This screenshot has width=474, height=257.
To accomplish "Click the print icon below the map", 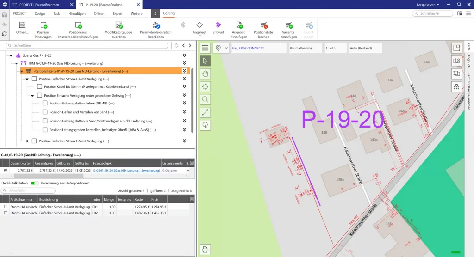I will (206, 250).
